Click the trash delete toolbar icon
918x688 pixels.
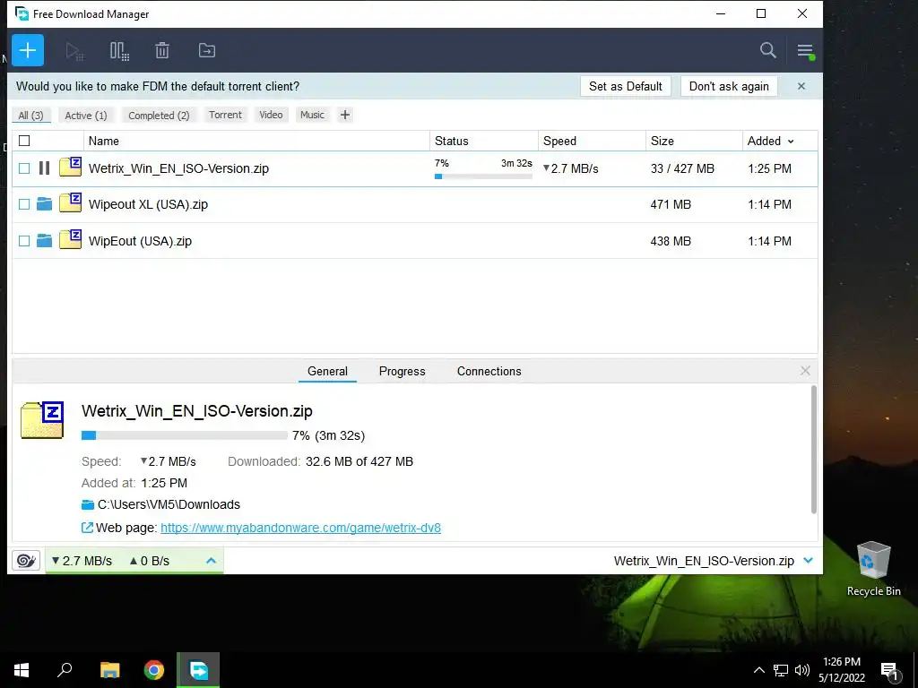[x=162, y=51]
